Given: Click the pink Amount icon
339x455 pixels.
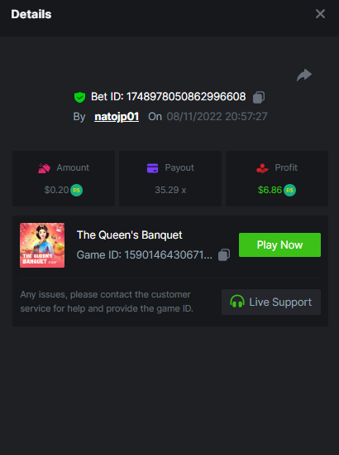Looking at the screenshot, I should click(x=45, y=168).
